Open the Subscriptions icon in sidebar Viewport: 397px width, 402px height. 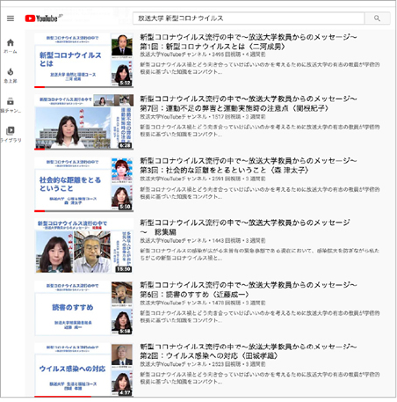11,105
